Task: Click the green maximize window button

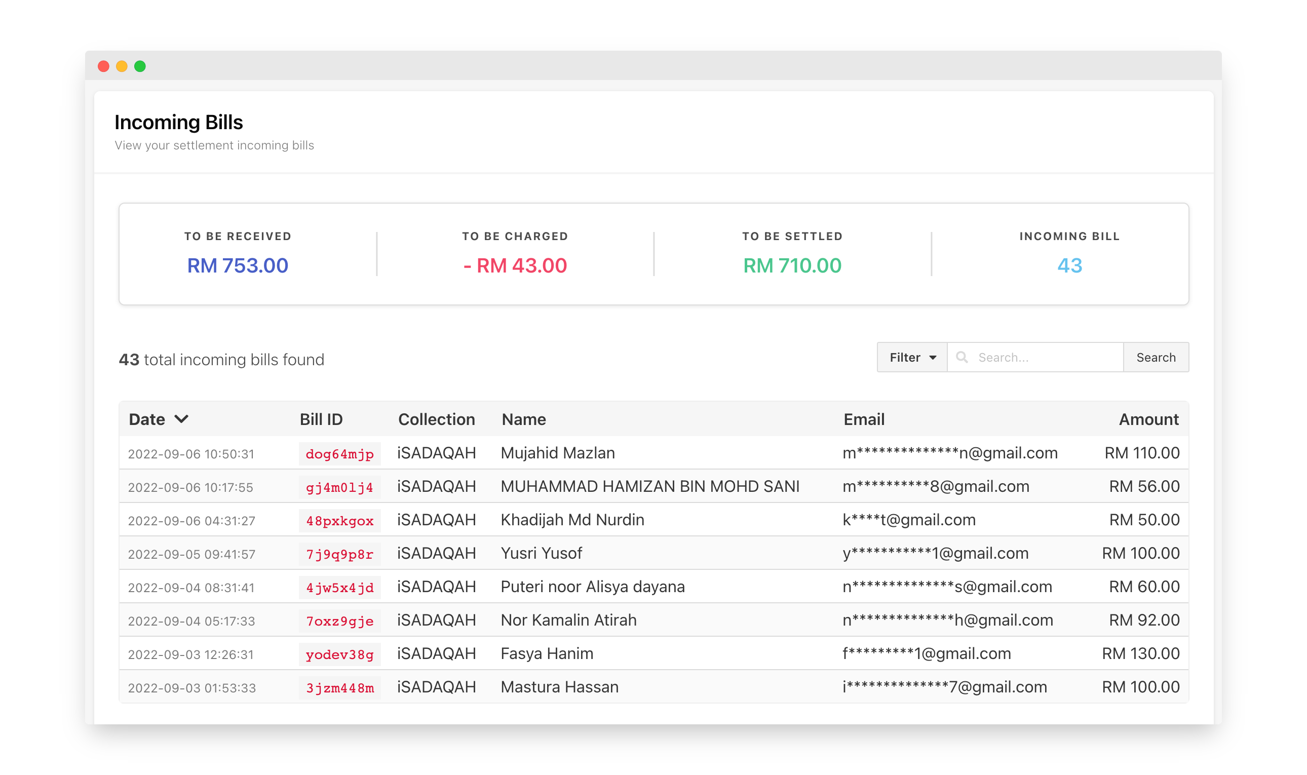Action: 140,66
